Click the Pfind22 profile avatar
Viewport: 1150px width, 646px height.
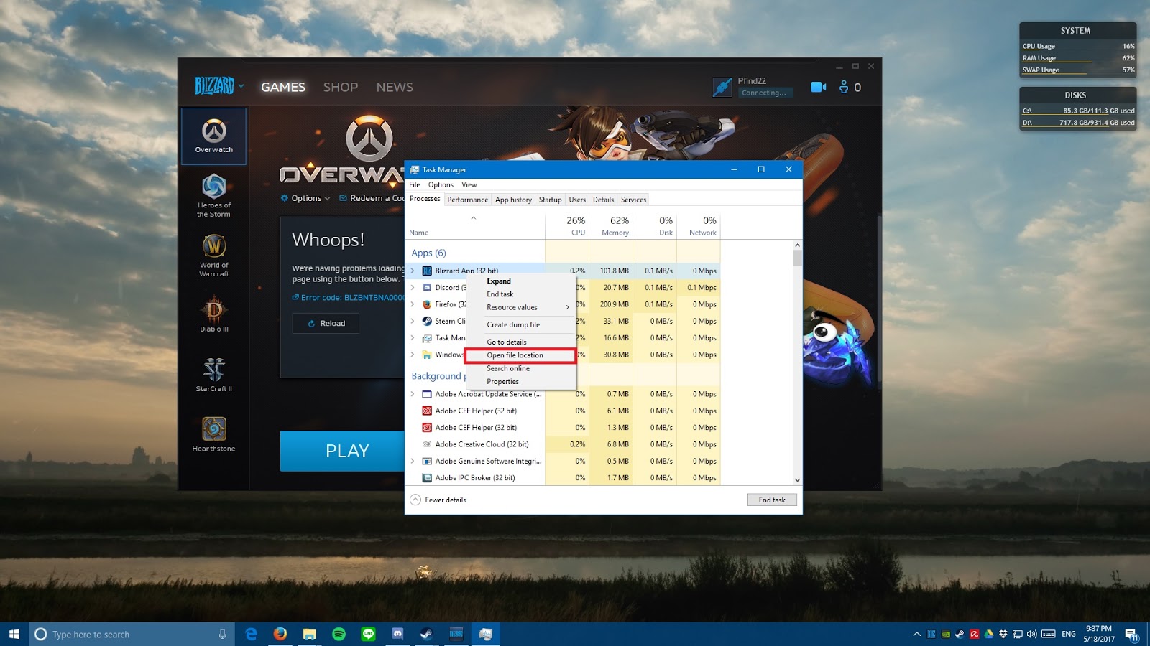tap(722, 87)
